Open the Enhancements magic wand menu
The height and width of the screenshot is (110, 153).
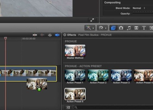[90, 28]
